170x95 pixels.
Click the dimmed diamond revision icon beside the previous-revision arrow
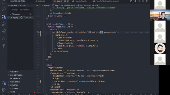pyautogui.click(x=139, y=1)
